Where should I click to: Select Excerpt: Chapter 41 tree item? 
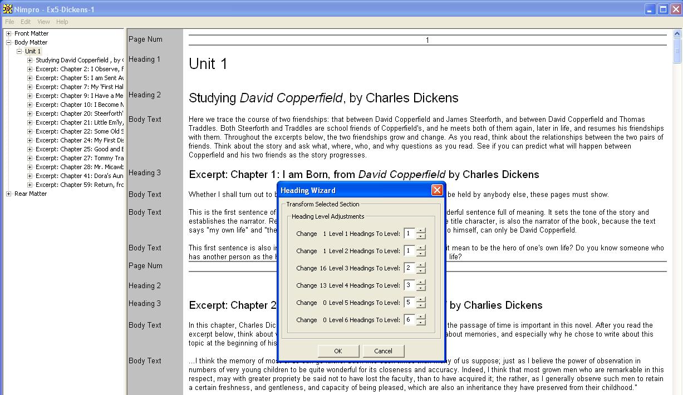pyautogui.click(x=80, y=176)
